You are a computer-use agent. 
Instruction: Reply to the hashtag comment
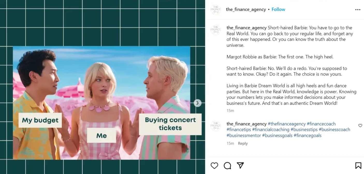(243, 143)
